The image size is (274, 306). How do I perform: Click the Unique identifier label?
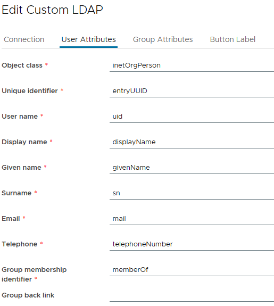[30, 91]
